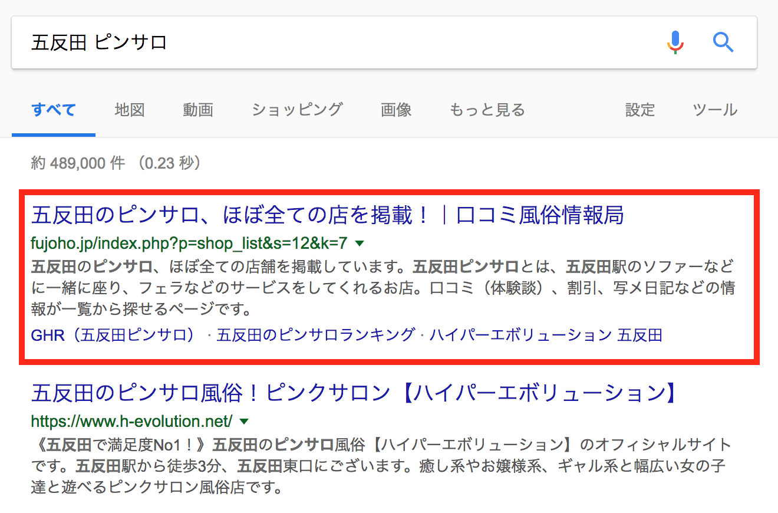Image resolution: width=778 pixels, height=513 pixels.
Task: Switch to the 画像 tab
Action: 396,110
